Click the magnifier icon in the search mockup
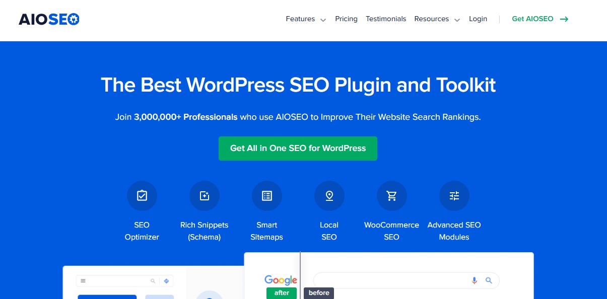 [488, 280]
